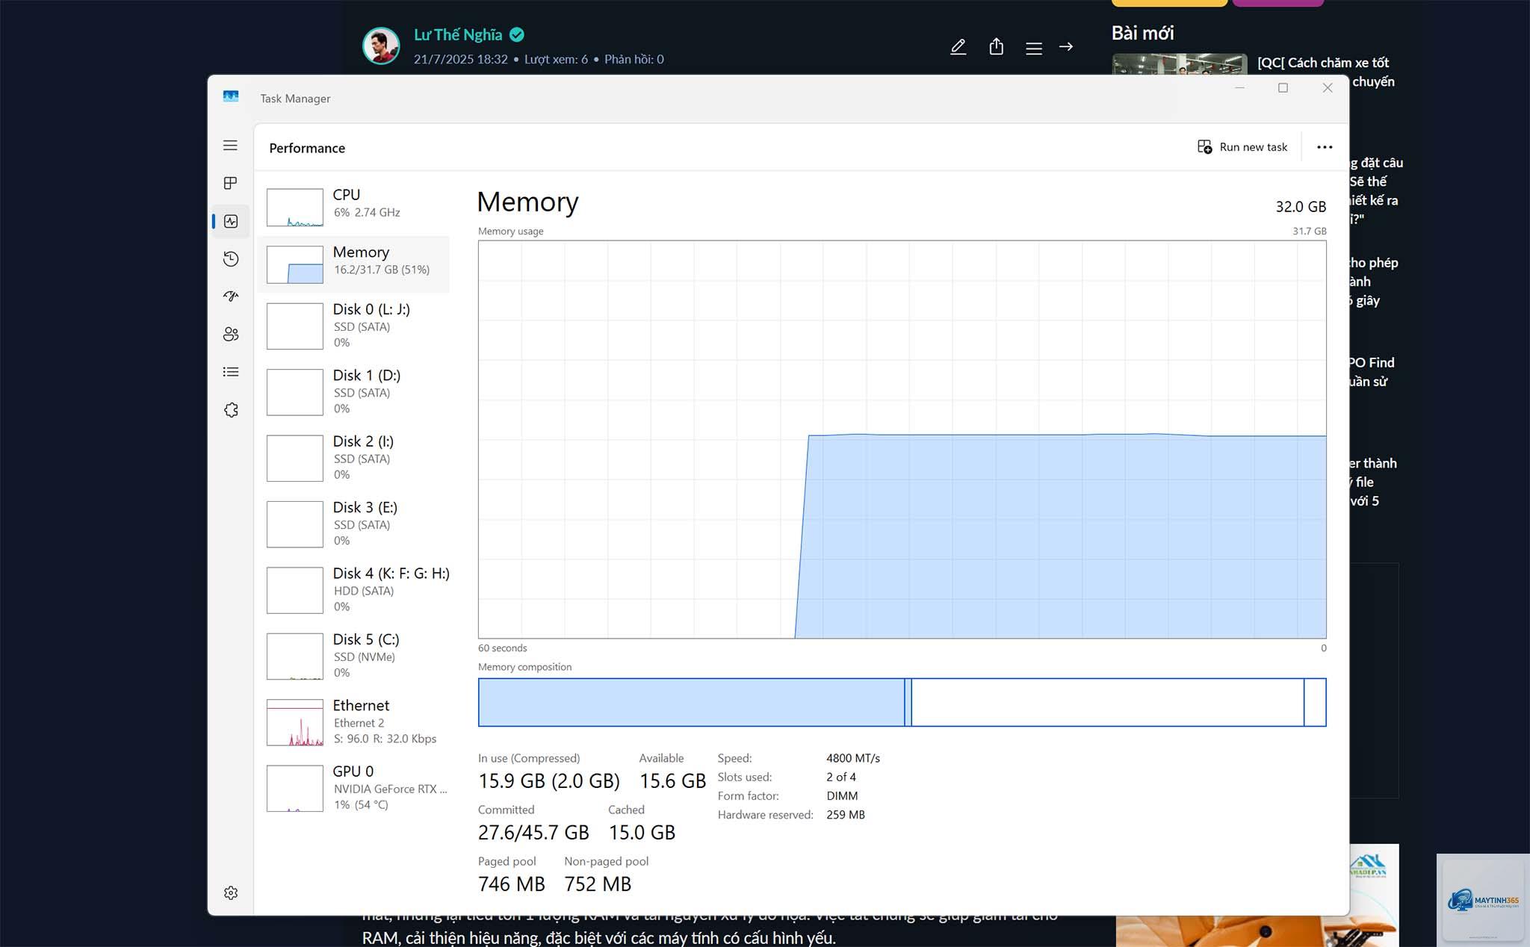Viewport: 1530px width, 947px height.
Task: Click the right arrow icon in article header
Action: pos(1066,46)
